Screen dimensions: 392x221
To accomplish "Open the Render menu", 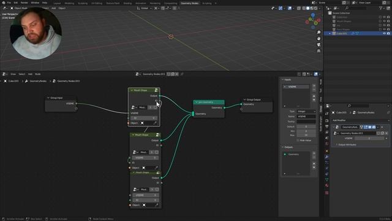I will pos(24,2).
